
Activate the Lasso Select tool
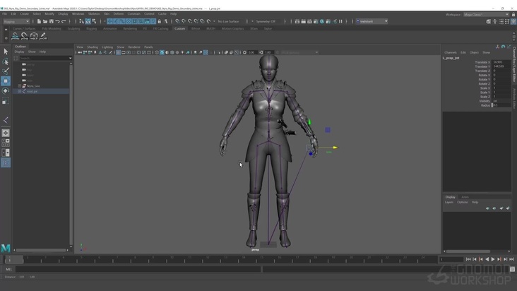(6, 61)
